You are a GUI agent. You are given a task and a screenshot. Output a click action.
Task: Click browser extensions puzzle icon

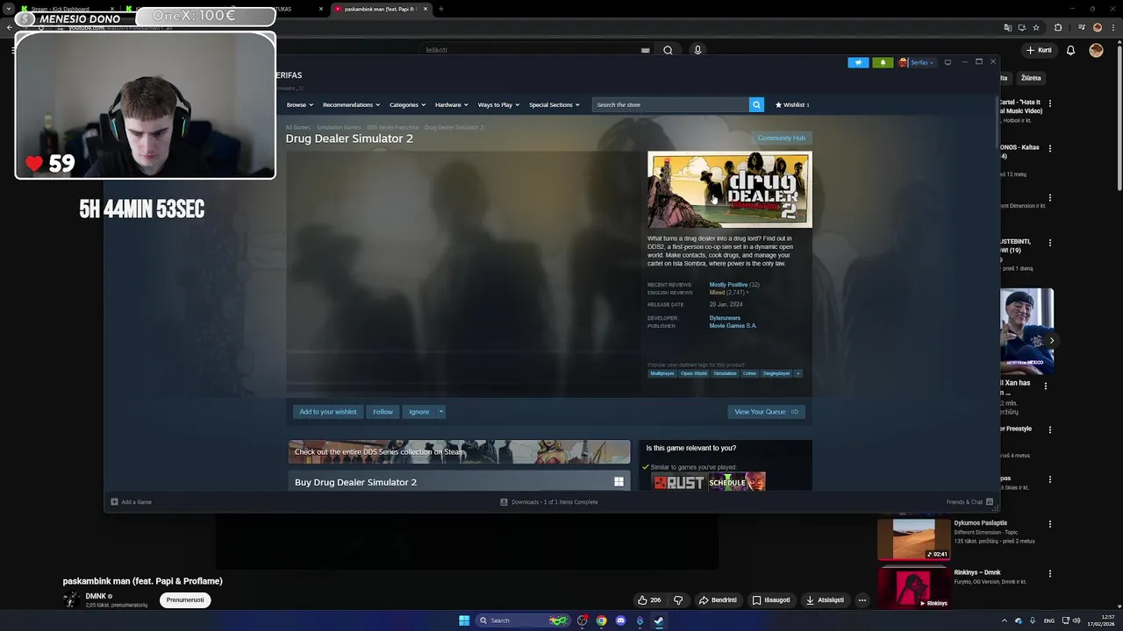pos(1058,27)
